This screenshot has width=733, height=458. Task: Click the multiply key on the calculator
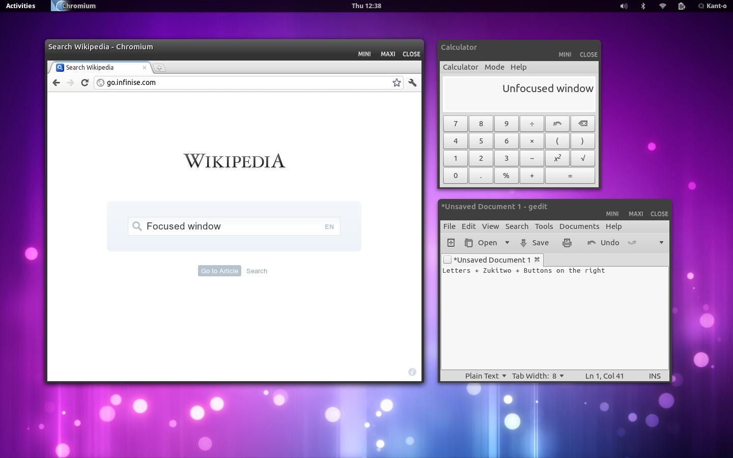532,141
